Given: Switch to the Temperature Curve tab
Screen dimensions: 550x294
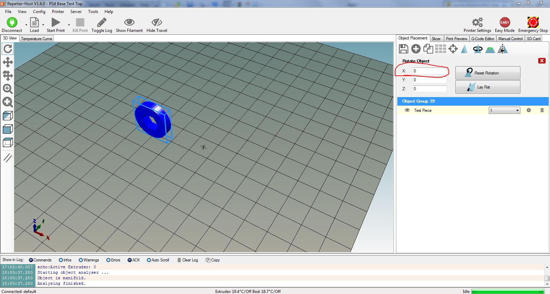Looking at the screenshot, I should (36, 39).
